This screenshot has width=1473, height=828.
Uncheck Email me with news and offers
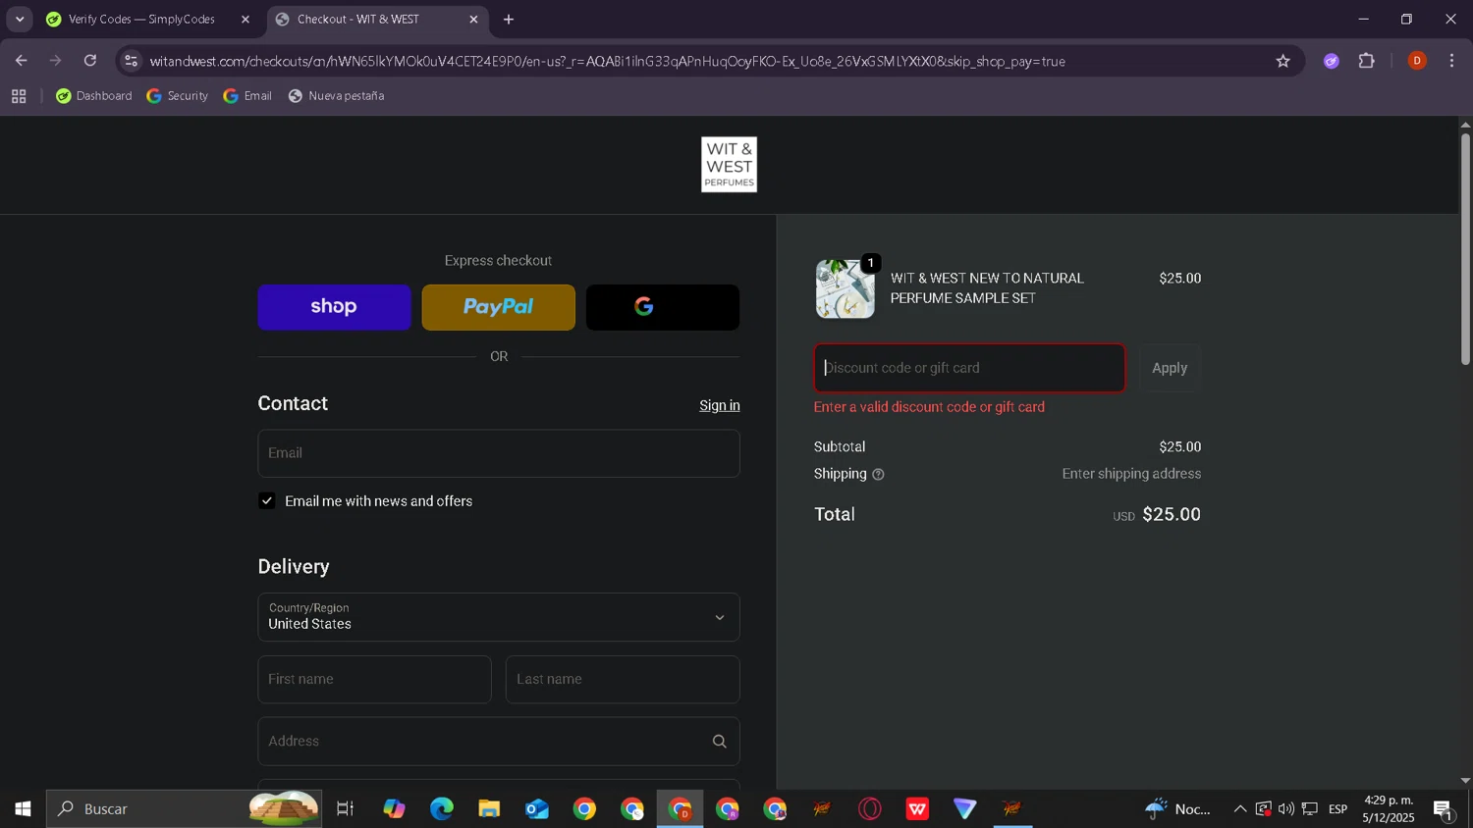pyautogui.click(x=267, y=501)
